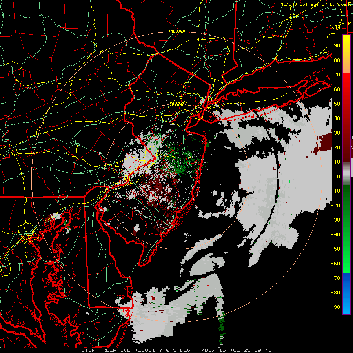Viewport: 353px width, 353px height.
Task: Click the 20 value on the velocity scale
Action: [337, 147]
